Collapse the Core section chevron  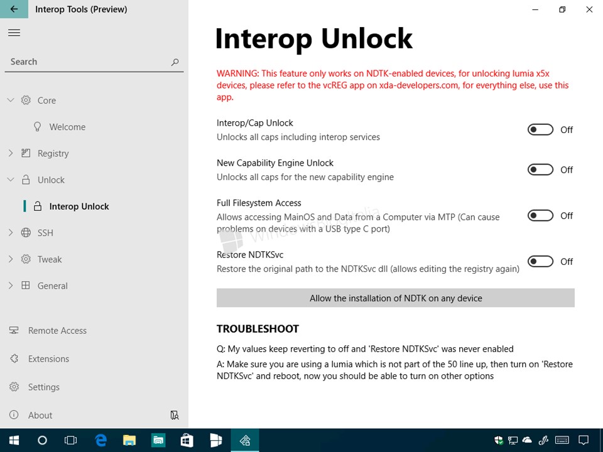pyautogui.click(x=11, y=100)
